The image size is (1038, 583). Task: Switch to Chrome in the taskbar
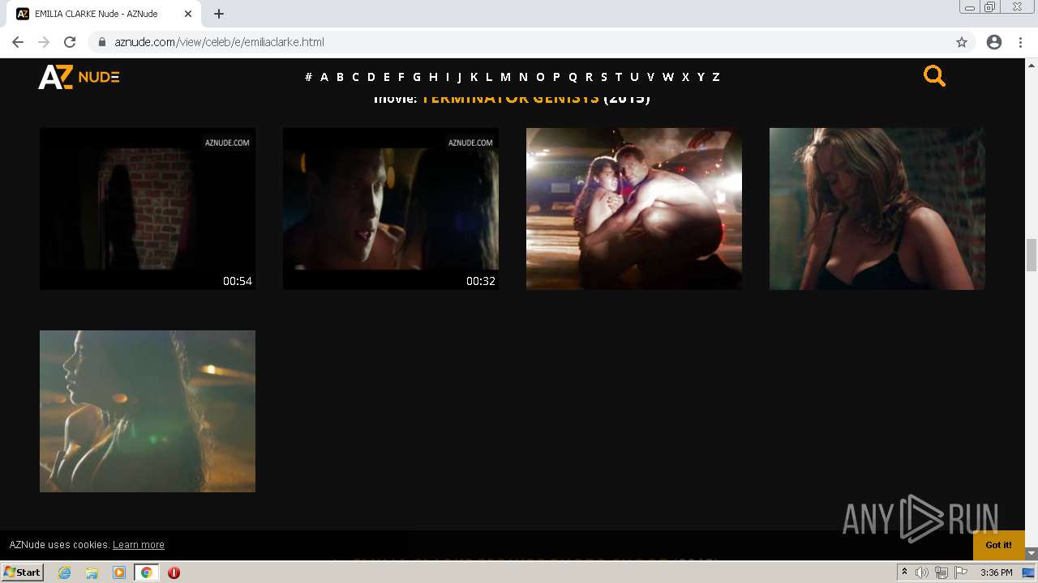(x=146, y=572)
